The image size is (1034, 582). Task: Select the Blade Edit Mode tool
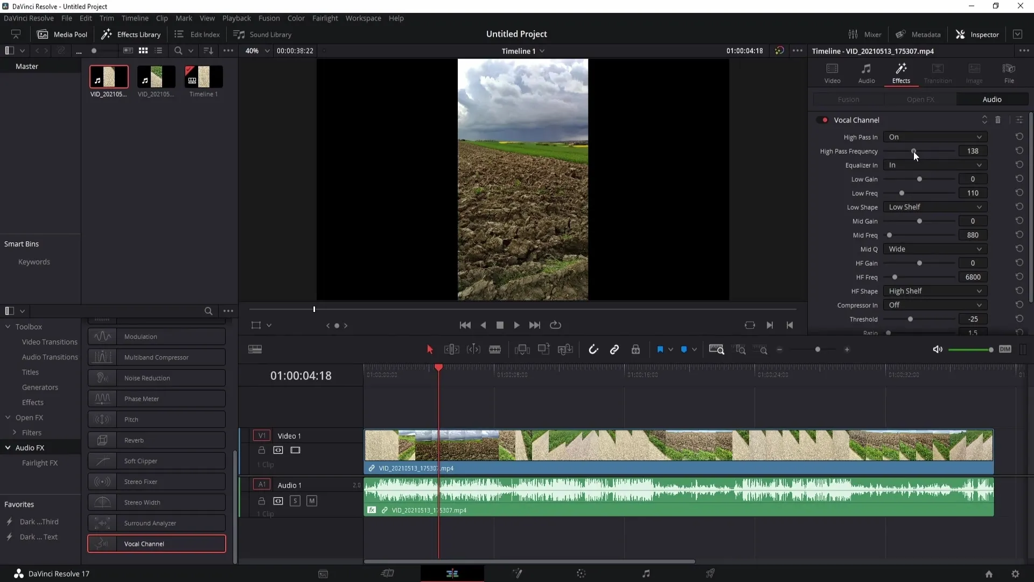[x=495, y=350]
